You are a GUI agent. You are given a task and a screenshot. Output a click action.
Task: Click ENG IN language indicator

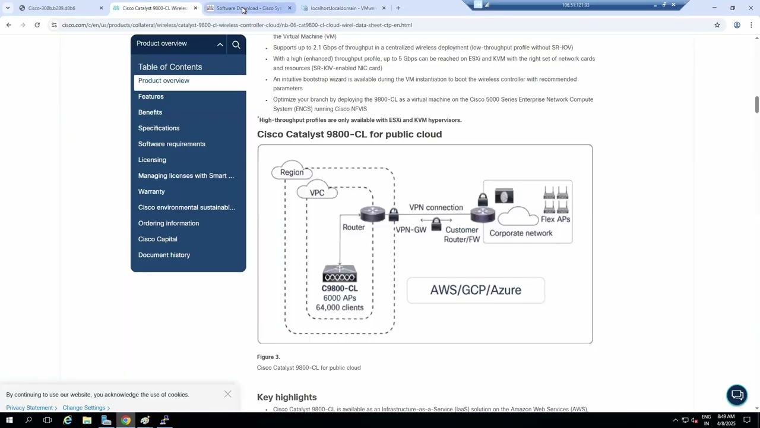click(707, 420)
